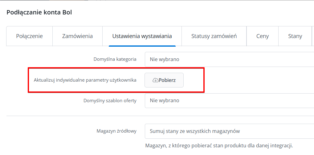The height and width of the screenshot is (155, 314).
Task: Click the Domyślna kategoria field label
Action: click(x=115, y=59)
